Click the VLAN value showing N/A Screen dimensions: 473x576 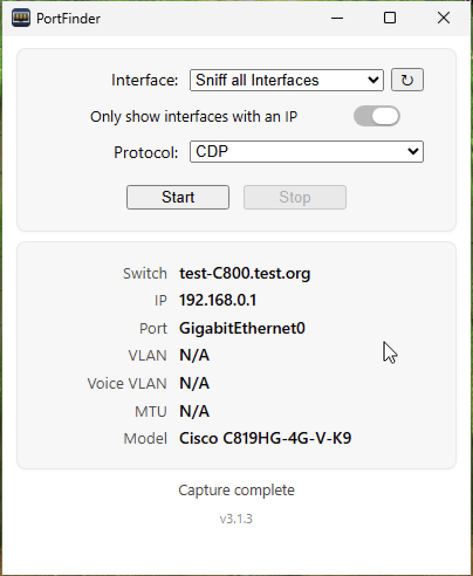pos(194,355)
